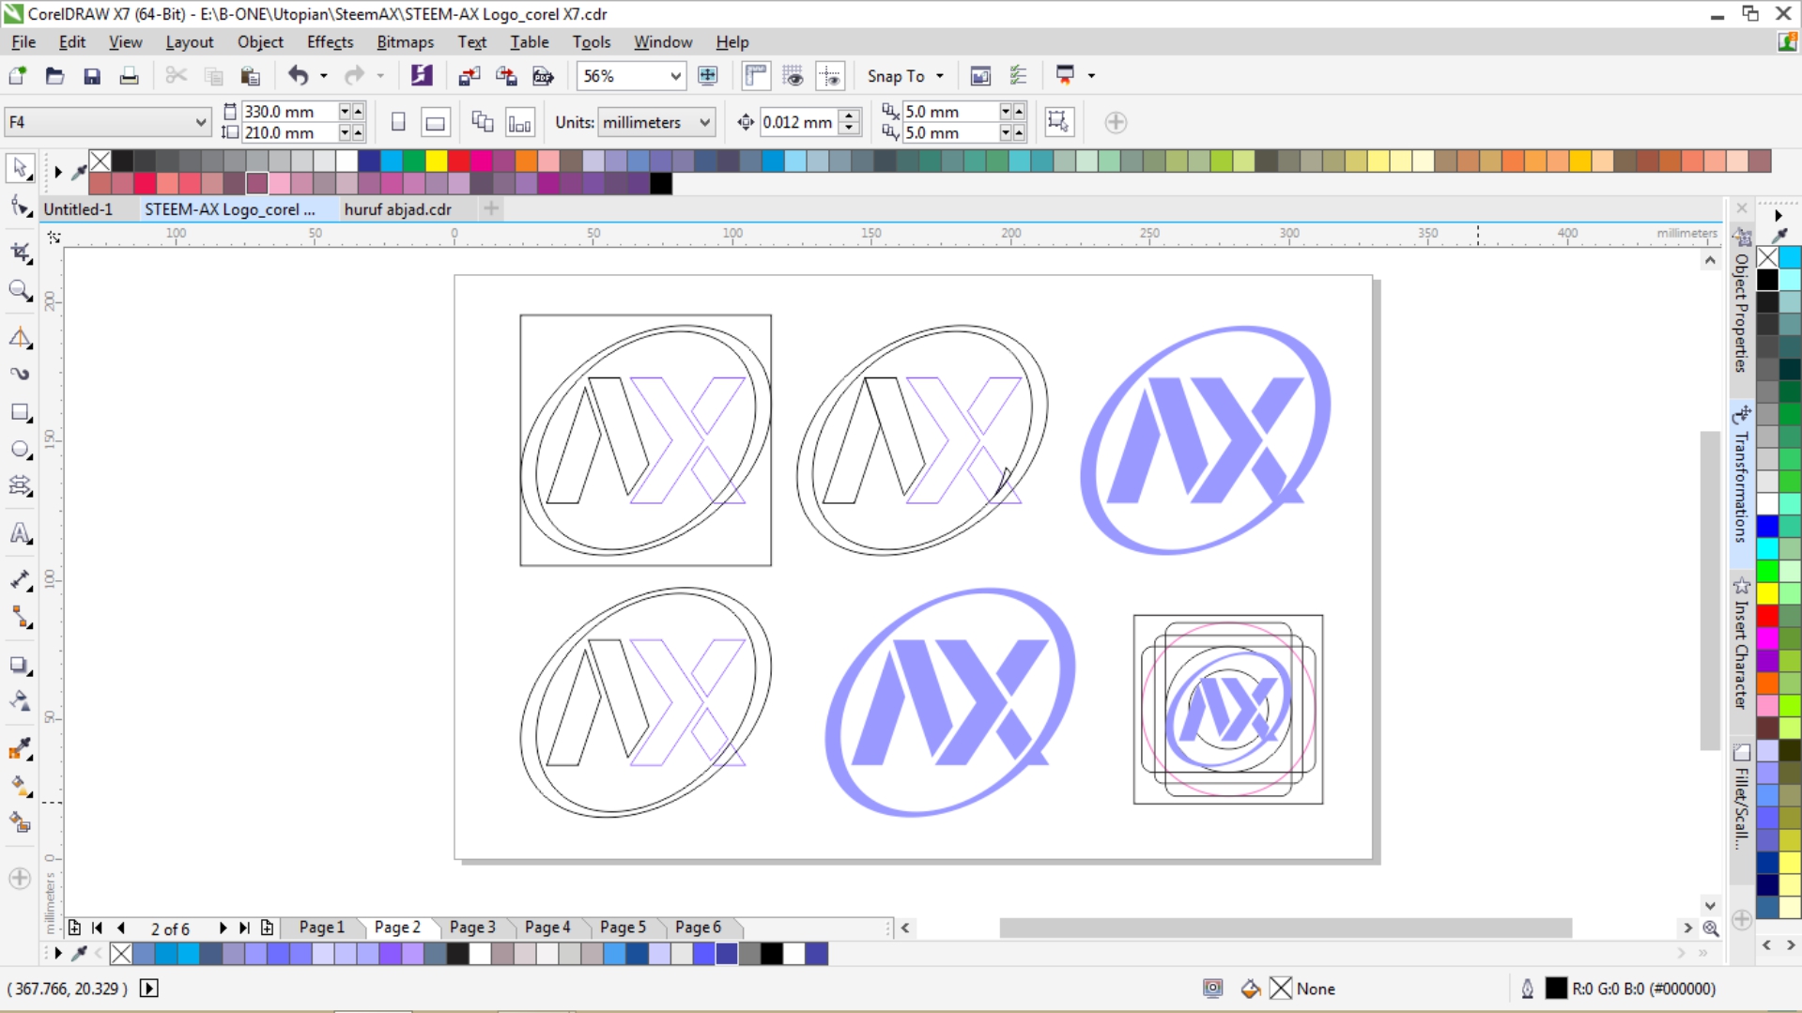Open the Layout menu
Viewport: 1802px width, 1013px height.
pyautogui.click(x=189, y=42)
